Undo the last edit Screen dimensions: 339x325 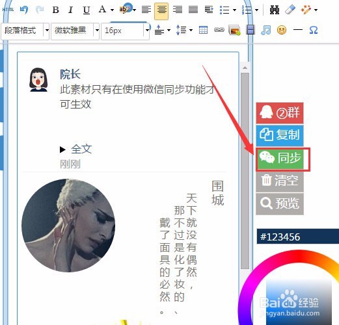[x=24, y=10]
